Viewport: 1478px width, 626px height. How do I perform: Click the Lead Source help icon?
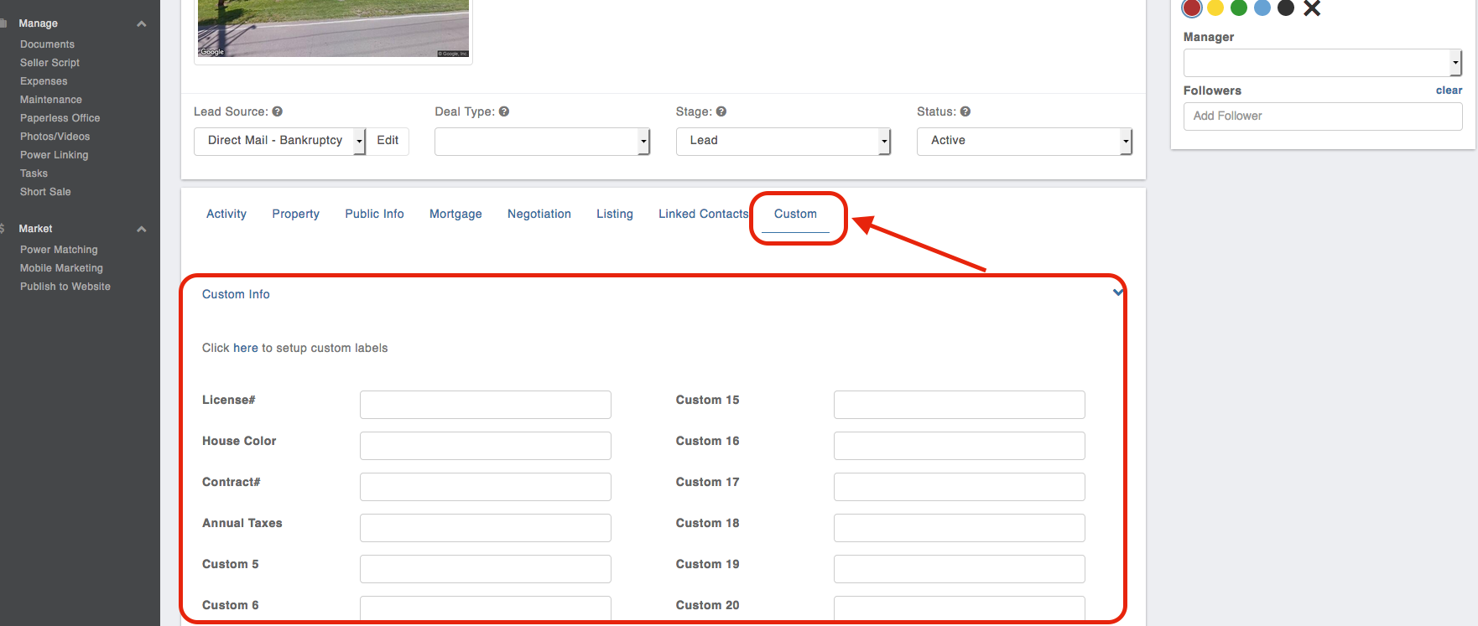point(278,111)
